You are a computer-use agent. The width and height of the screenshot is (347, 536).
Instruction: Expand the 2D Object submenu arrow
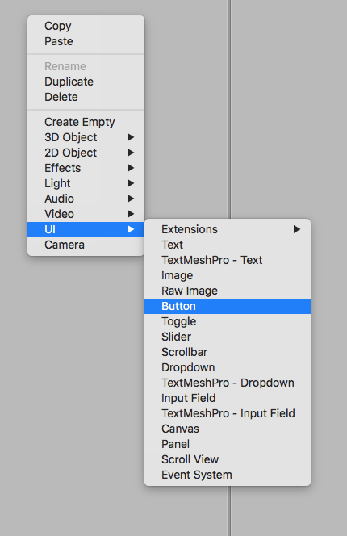pos(130,153)
